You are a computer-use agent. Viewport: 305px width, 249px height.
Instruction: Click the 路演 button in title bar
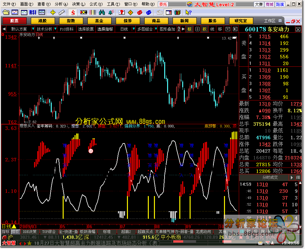pos(280,4)
